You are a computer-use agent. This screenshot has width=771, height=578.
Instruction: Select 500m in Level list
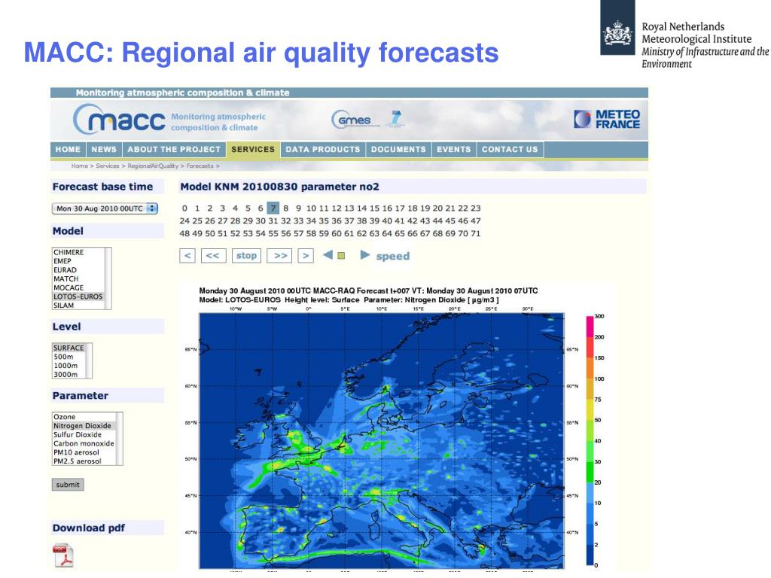pos(69,357)
